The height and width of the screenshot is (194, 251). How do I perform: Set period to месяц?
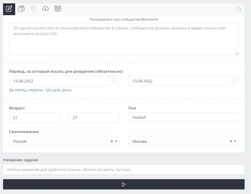21,90
